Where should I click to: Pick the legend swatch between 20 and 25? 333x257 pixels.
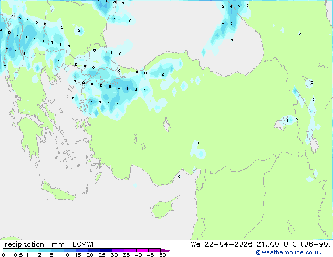coord(93,250)
